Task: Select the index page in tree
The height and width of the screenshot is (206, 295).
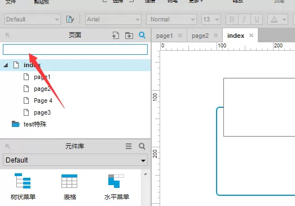Action: pyautogui.click(x=75, y=65)
